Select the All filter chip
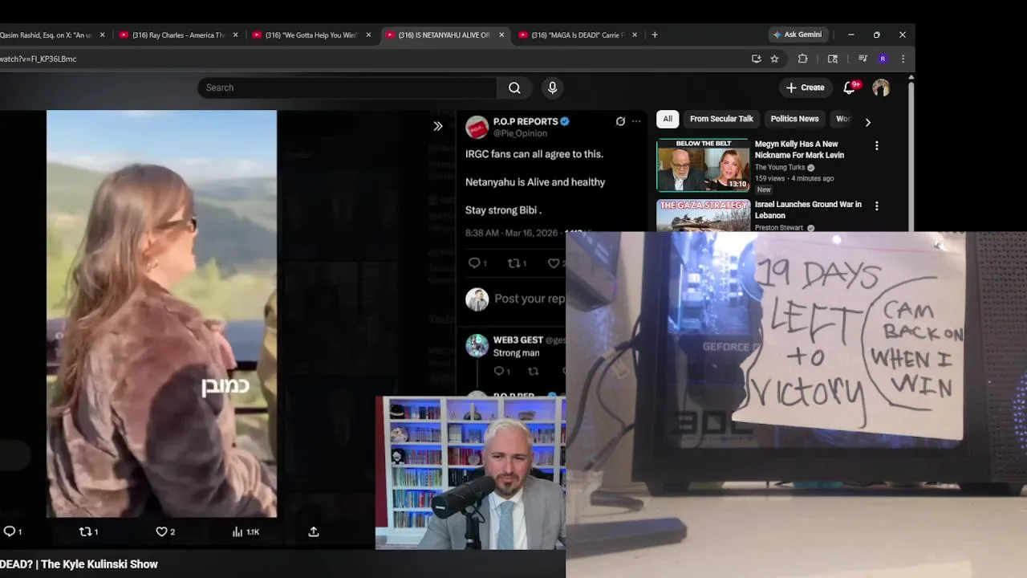The width and height of the screenshot is (1027, 578). pos(668,119)
